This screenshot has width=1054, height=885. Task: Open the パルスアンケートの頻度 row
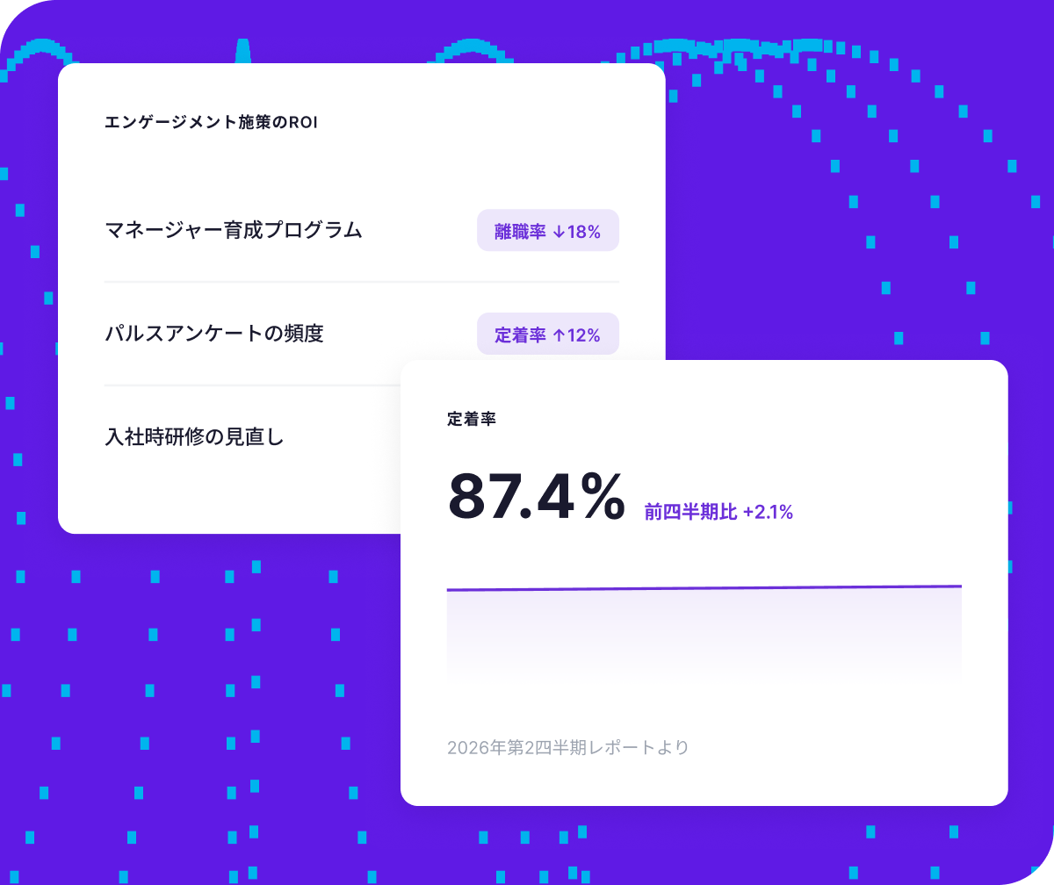tap(362, 335)
